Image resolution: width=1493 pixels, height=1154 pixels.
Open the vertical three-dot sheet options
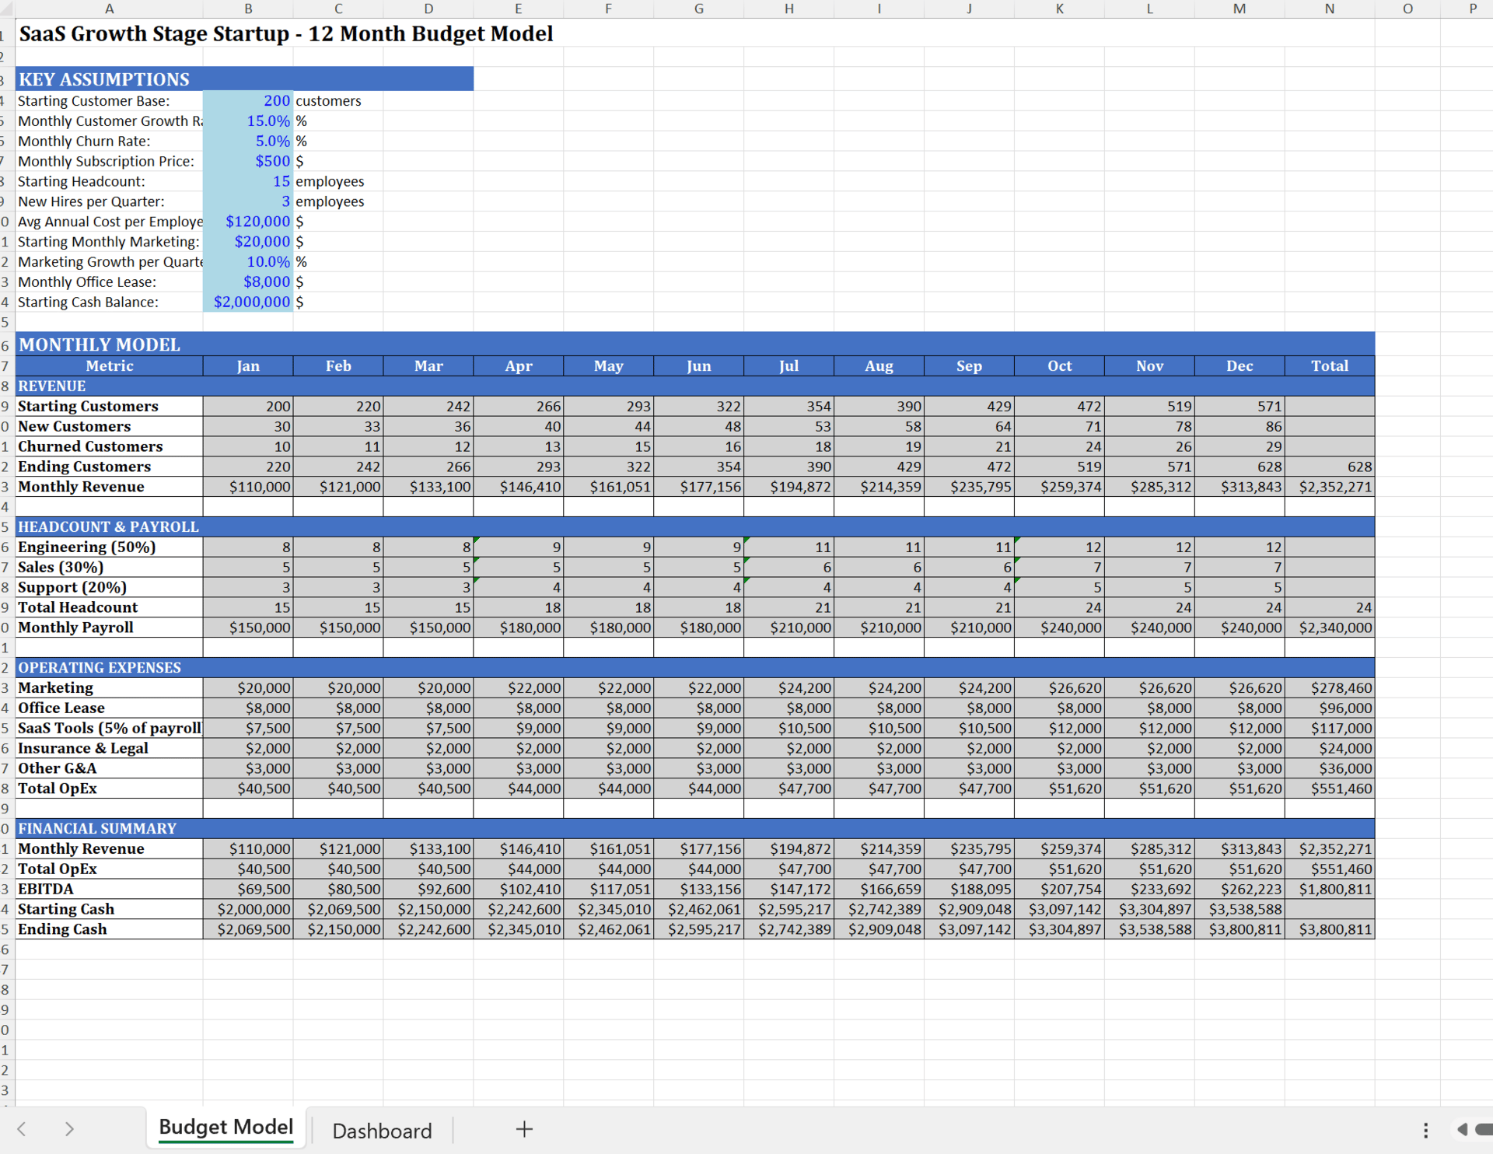tap(1425, 1130)
